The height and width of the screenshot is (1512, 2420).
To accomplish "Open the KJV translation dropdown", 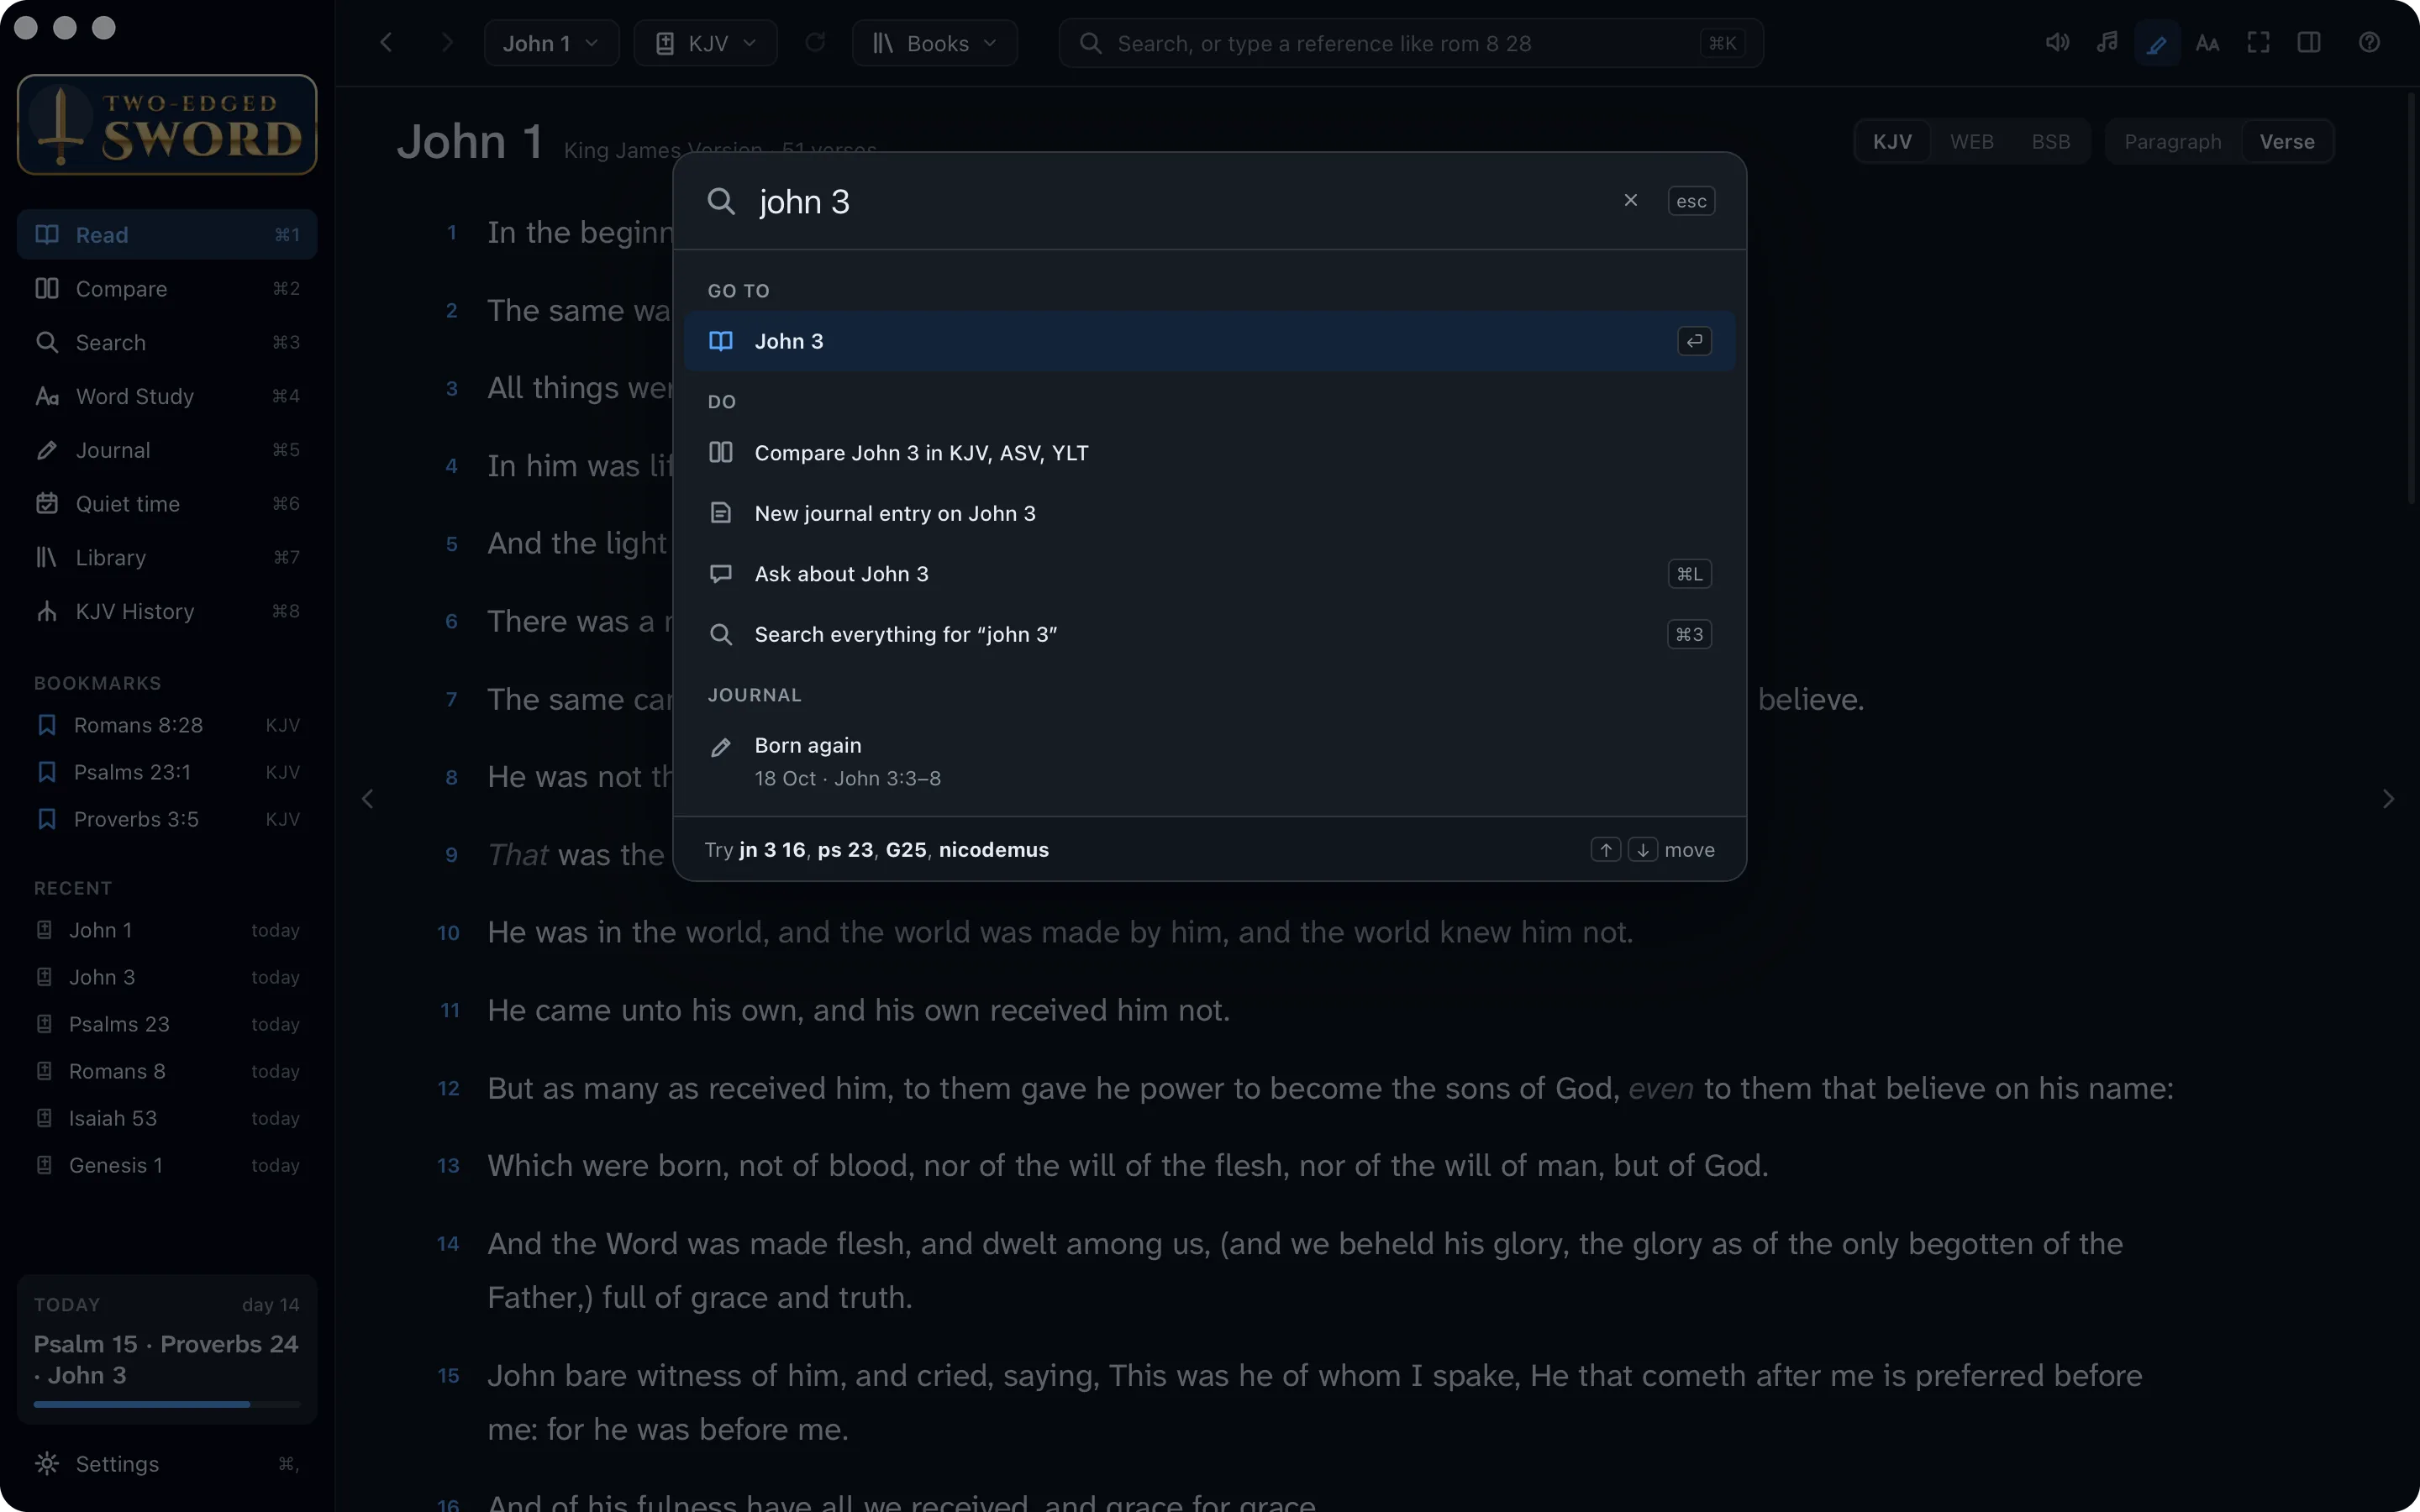I will [x=705, y=43].
